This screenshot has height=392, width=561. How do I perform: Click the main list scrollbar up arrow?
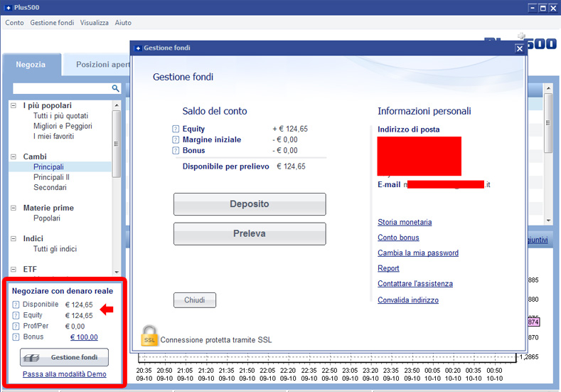pyautogui.click(x=548, y=88)
